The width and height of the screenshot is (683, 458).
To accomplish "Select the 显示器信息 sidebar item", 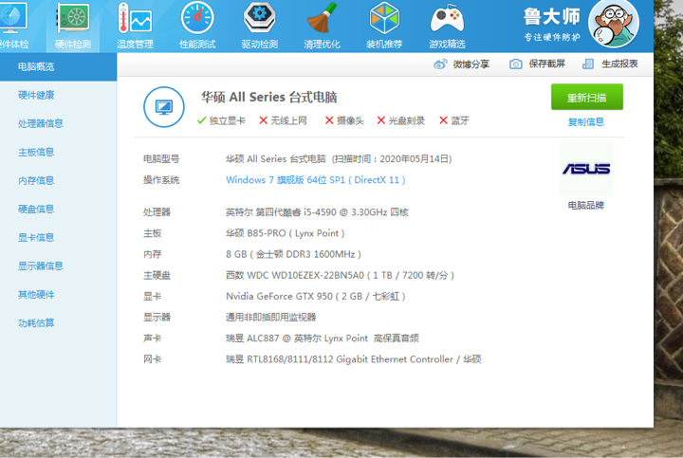I will pyautogui.click(x=41, y=266).
